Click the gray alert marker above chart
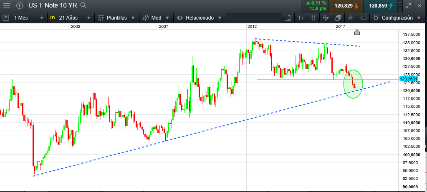Screen dimensions: 427x192 click(357, 32)
